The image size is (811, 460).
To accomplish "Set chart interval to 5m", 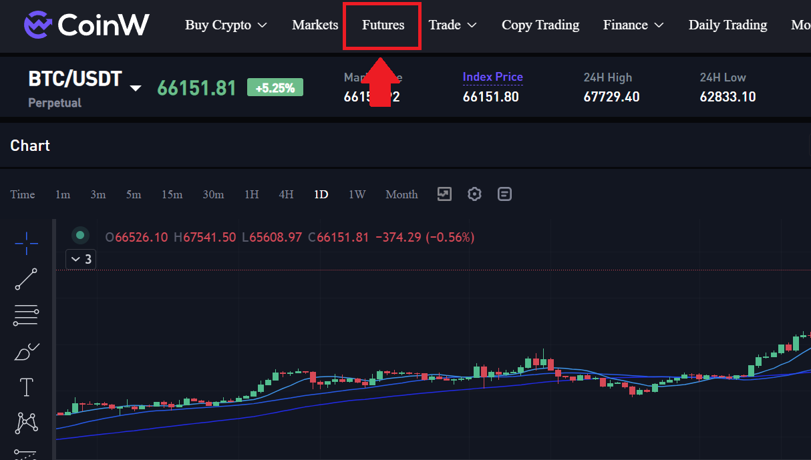I will point(134,194).
